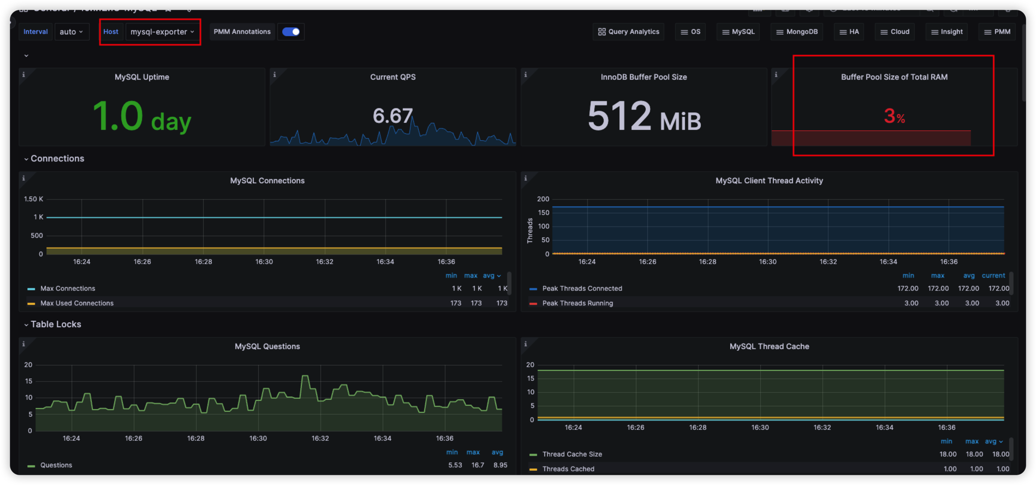Viewport: 1036px width, 485px height.
Task: Click the Max Used Connections legend color swatch
Action: click(31, 303)
